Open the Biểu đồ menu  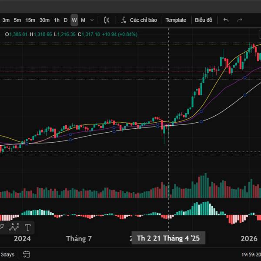point(204,20)
